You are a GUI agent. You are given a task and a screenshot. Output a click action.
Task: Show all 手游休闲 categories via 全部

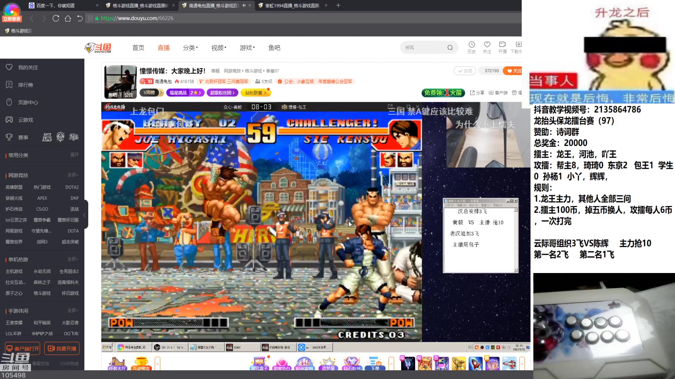pyautogui.click(x=73, y=311)
